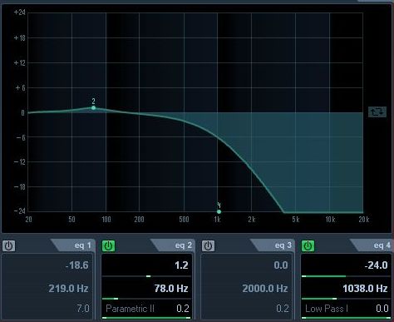
Task: Click the 20k frequency axis label
Action: click(364, 220)
